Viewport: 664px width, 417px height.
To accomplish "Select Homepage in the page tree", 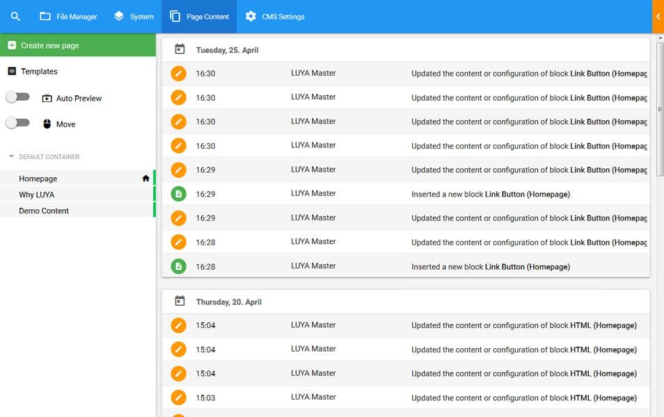I will (x=38, y=179).
